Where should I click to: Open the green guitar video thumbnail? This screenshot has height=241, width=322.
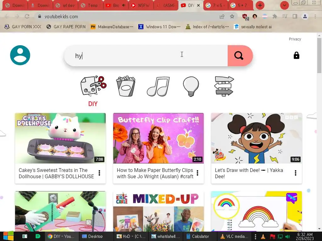[x=60, y=212]
